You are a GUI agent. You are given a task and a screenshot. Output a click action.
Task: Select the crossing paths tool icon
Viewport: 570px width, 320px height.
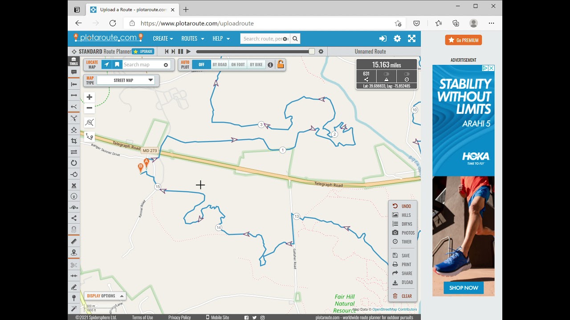click(x=74, y=119)
